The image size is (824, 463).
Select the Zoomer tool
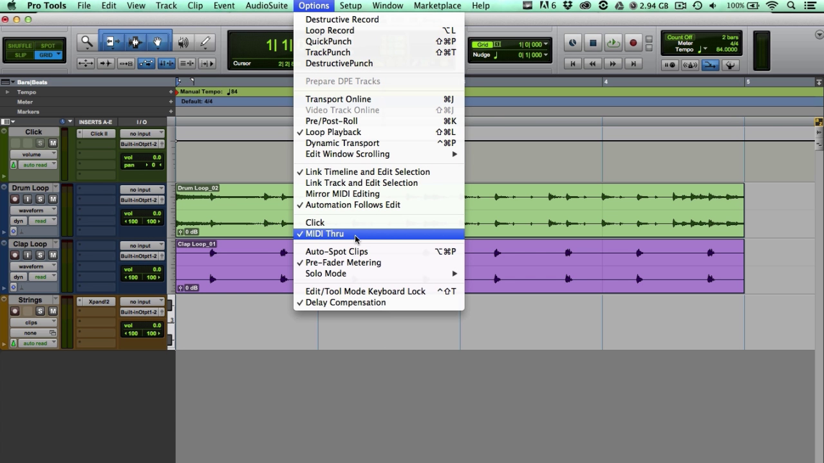tap(86, 42)
